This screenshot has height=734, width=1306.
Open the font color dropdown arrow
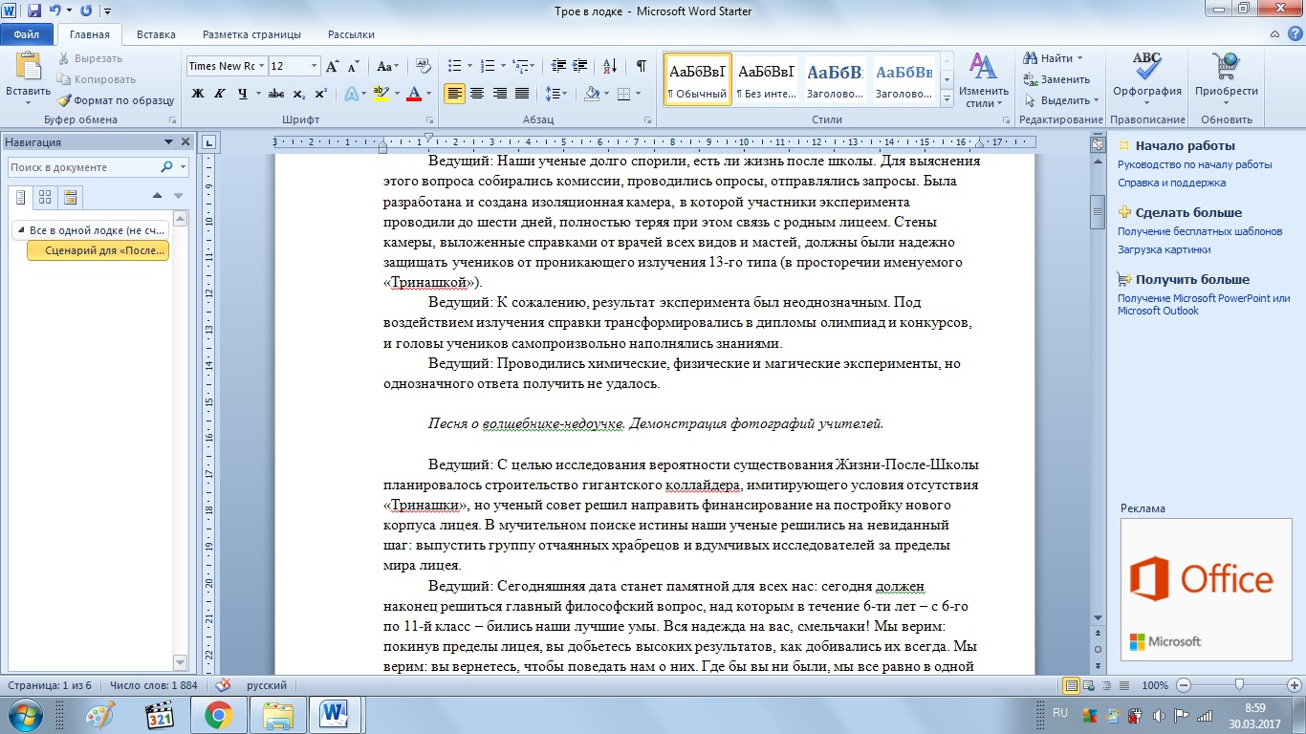tap(426, 94)
